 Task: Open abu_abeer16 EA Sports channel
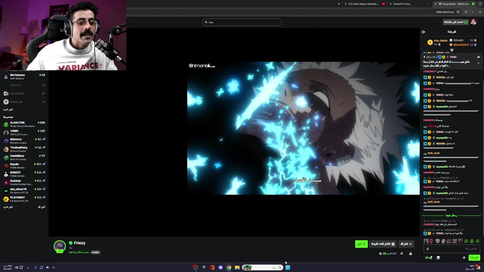click(x=24, y=190)
